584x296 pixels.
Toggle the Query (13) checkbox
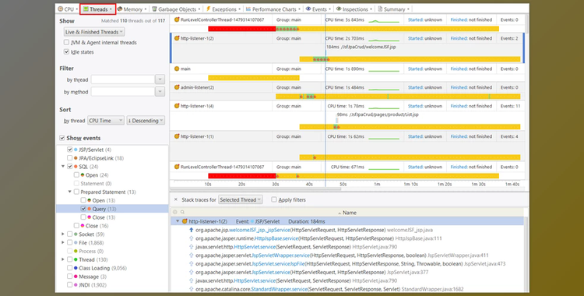point(83,209)
